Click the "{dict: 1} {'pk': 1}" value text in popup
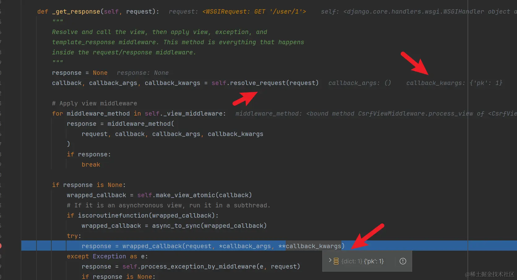 (x=363, y=261)
